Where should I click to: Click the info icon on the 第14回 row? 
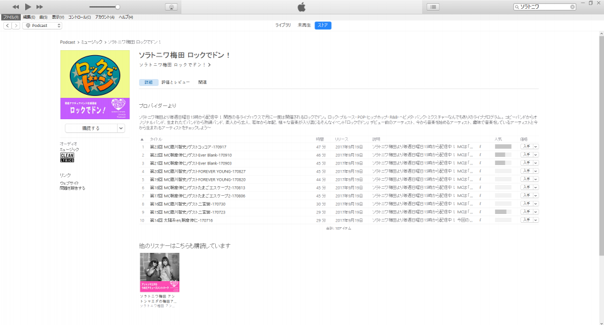pos(480,220)
